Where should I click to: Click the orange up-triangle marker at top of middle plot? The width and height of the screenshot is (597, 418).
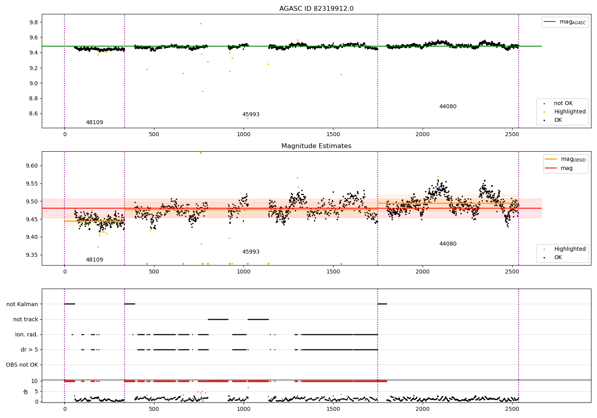201,153
